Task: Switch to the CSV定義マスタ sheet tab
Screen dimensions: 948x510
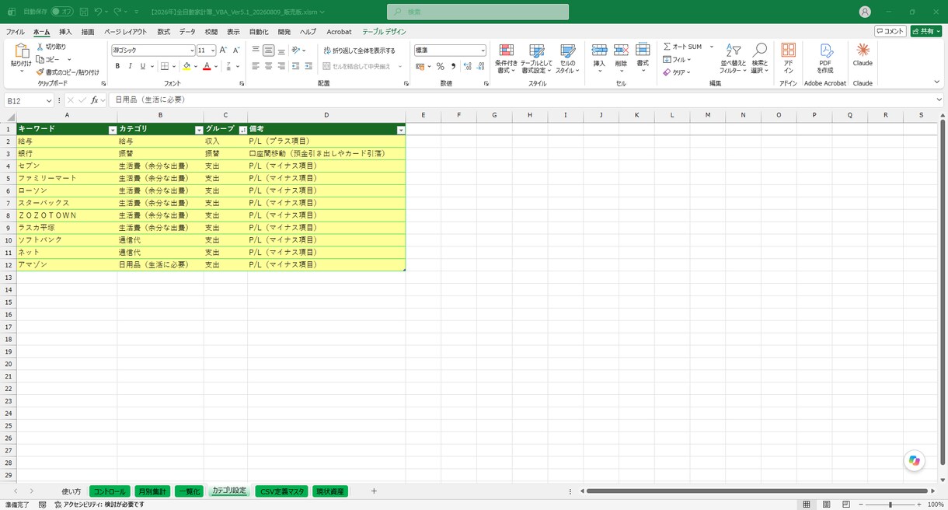Action: tap(283, 491)
